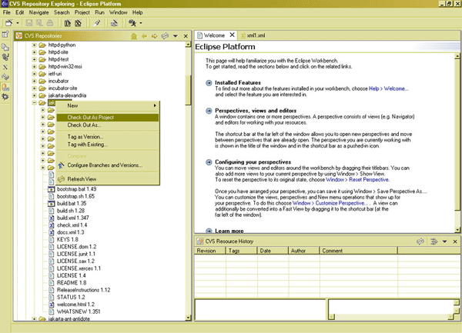
Task: Close the CVS Resource History view
Action: click(455, 241)
